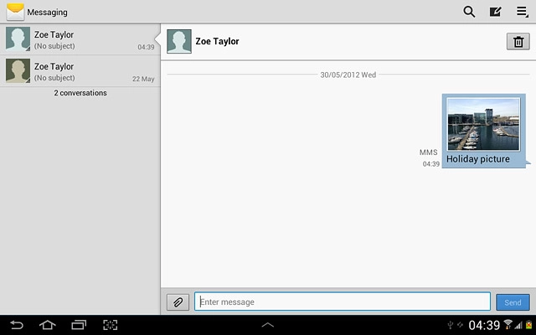Tap the Holiday picture caption text
The height and width of the screenshot is (335, 536).
(477, 159)
